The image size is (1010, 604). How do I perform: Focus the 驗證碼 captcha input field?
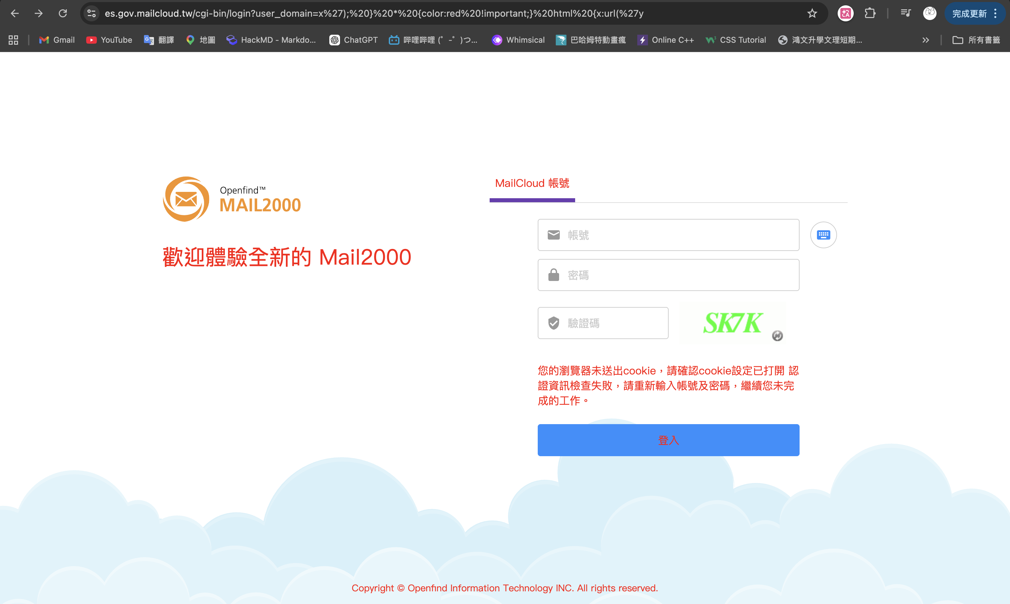pos(603,323)
